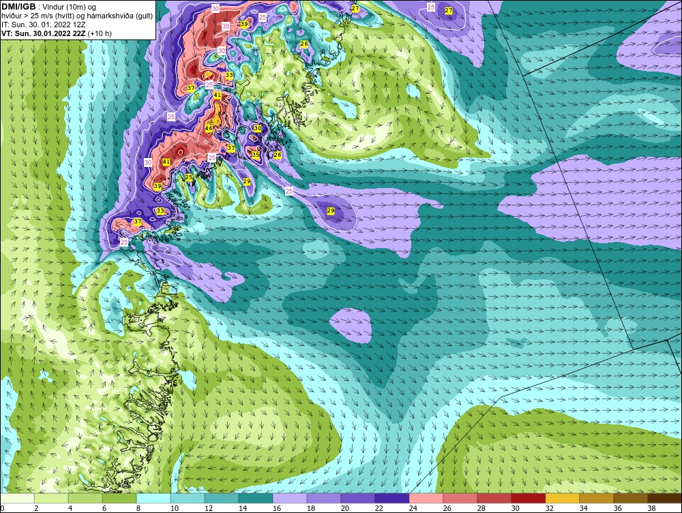Select the legend tick label '12'

[x=209, y=508]
